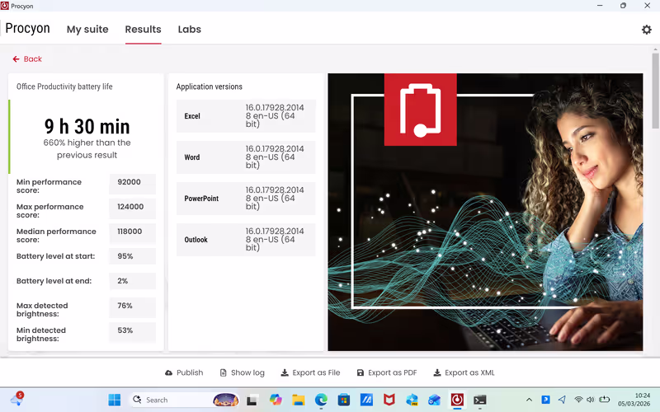The width and height of the screenshot is (660, 412).
Task: Launch Microsoft Edge from the taskbar
Action: (x=321, y=400)
